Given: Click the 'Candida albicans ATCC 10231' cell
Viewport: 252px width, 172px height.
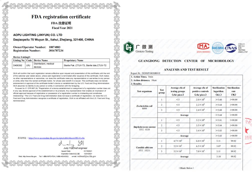Looking at the screenshot, I should (144, 149).
